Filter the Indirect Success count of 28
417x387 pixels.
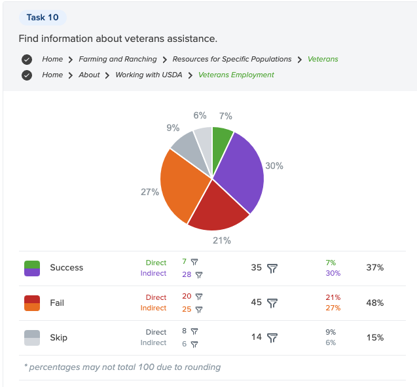coord(198,275)
